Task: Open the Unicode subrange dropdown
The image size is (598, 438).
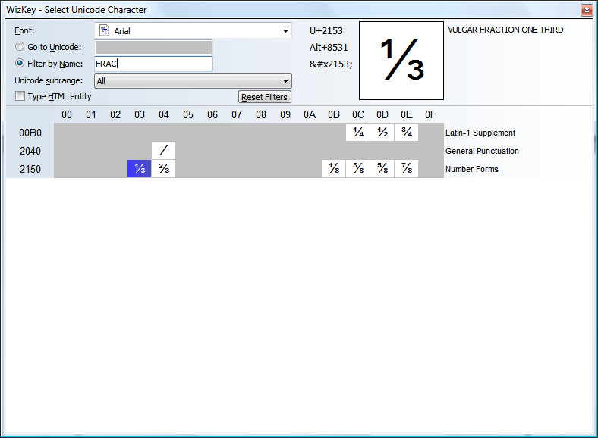Action: 193,81
